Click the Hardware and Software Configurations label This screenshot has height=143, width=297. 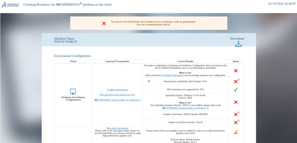pyautogui.click(x=73, y=99)
